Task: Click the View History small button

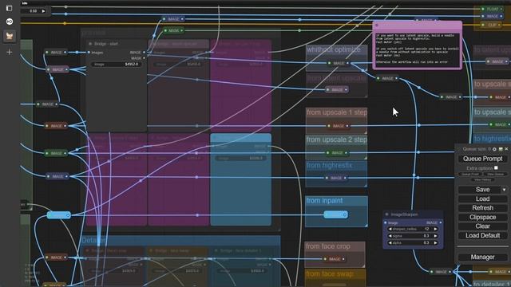Action: click(x=482, y=179)
